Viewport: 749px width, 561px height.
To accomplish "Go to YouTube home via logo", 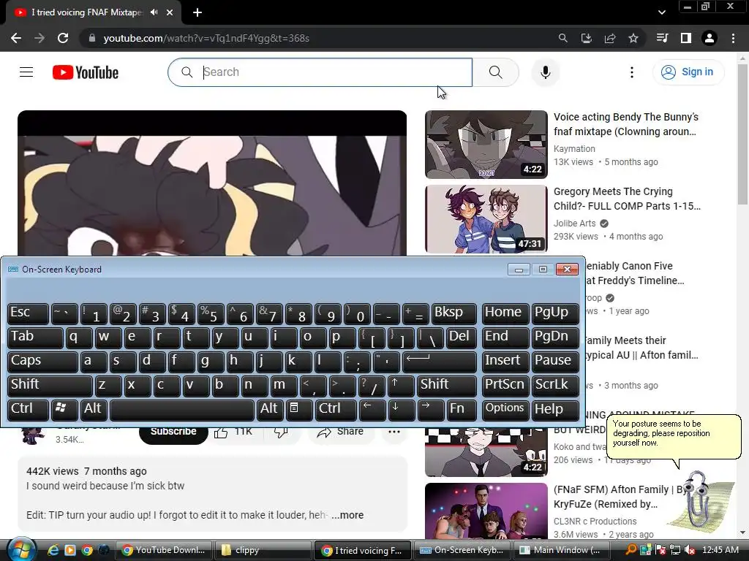I will tap(86, 72).
